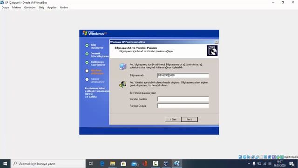Select the running XP VM taskbar icon
This screenshot has width=298, height=168.
coord(177,163)
